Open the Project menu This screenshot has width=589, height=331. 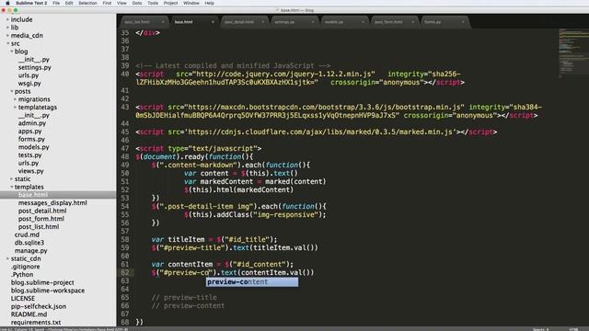(x=170, y=3)
